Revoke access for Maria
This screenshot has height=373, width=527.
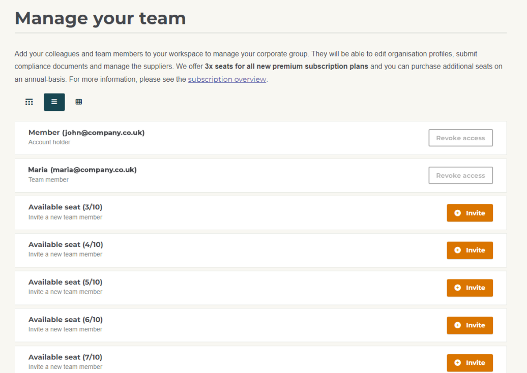(460, 176)
